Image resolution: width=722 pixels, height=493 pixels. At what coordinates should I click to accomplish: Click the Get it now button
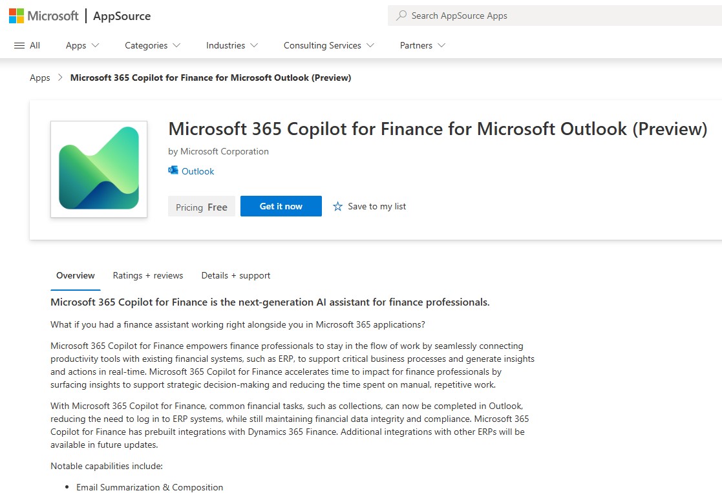(x=281, y=206)
